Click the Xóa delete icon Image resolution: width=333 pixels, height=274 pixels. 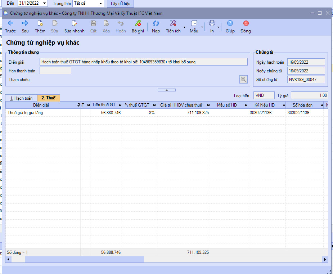pyautogui.click(x=106, y=23)
